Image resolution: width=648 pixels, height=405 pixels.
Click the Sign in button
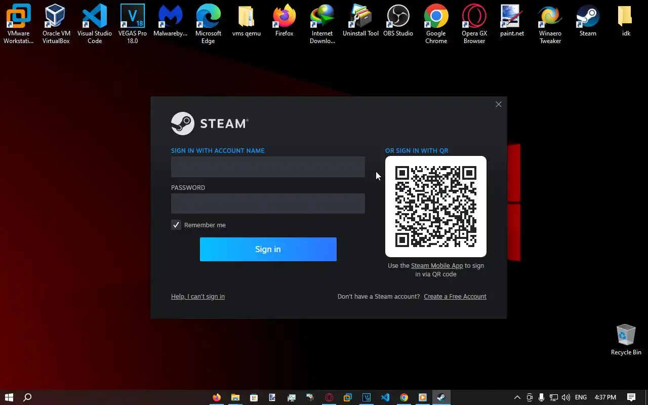pos(268,249)
